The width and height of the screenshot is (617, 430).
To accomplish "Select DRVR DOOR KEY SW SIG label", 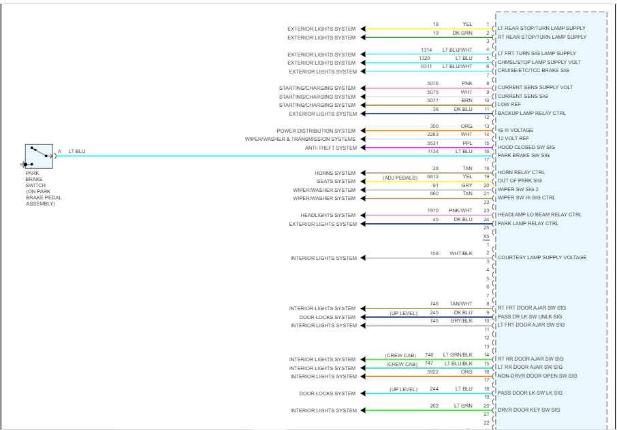I will point(528,410).
